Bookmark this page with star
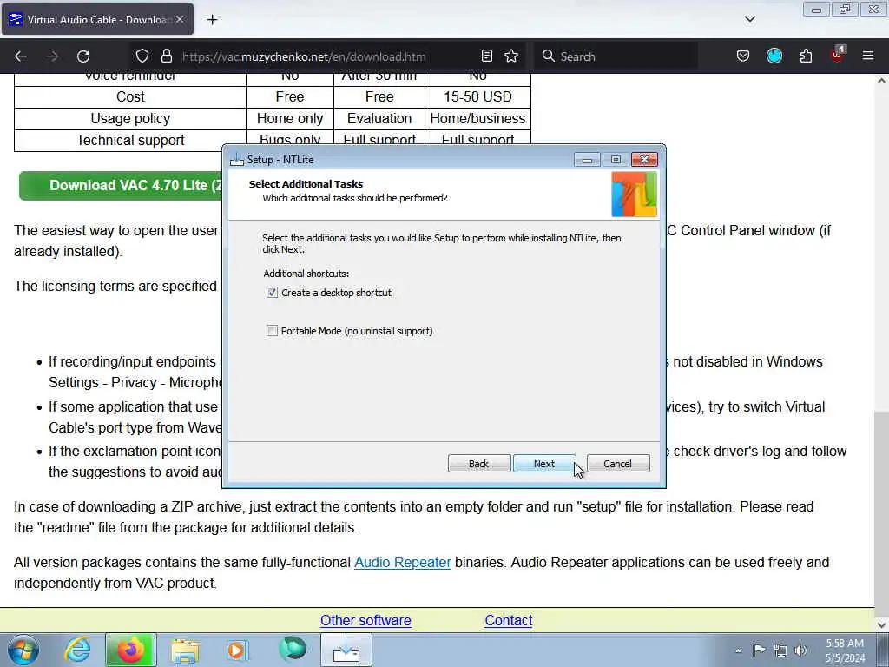889x667 pixels. [x=511, y=56]
